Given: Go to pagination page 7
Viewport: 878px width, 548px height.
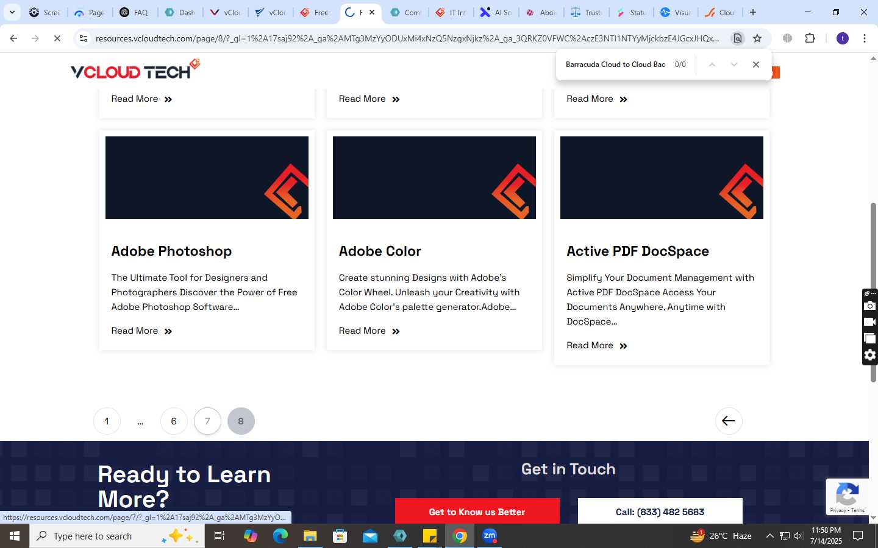Looking at the screenshot, I should point(207,421).
